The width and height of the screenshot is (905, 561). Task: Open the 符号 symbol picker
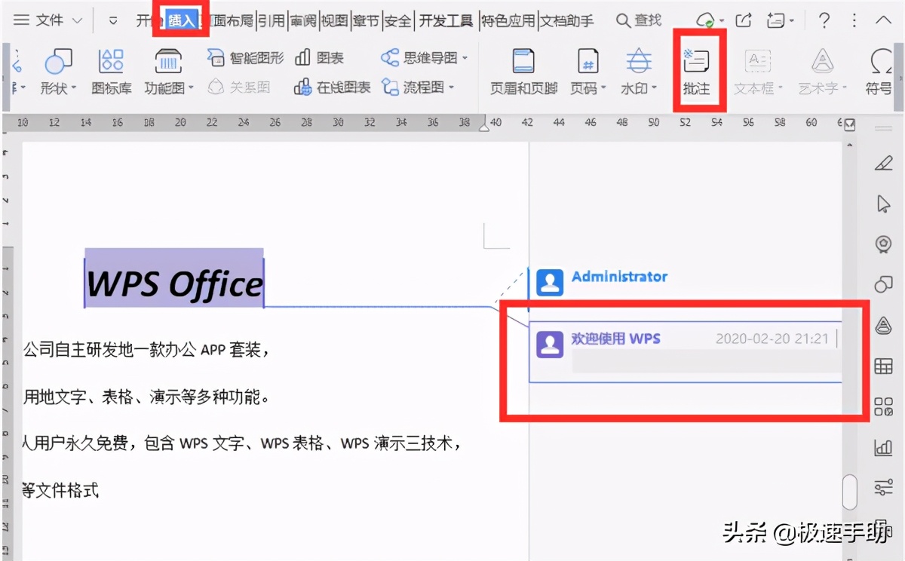pyautogui.click(x=879, y=72)
